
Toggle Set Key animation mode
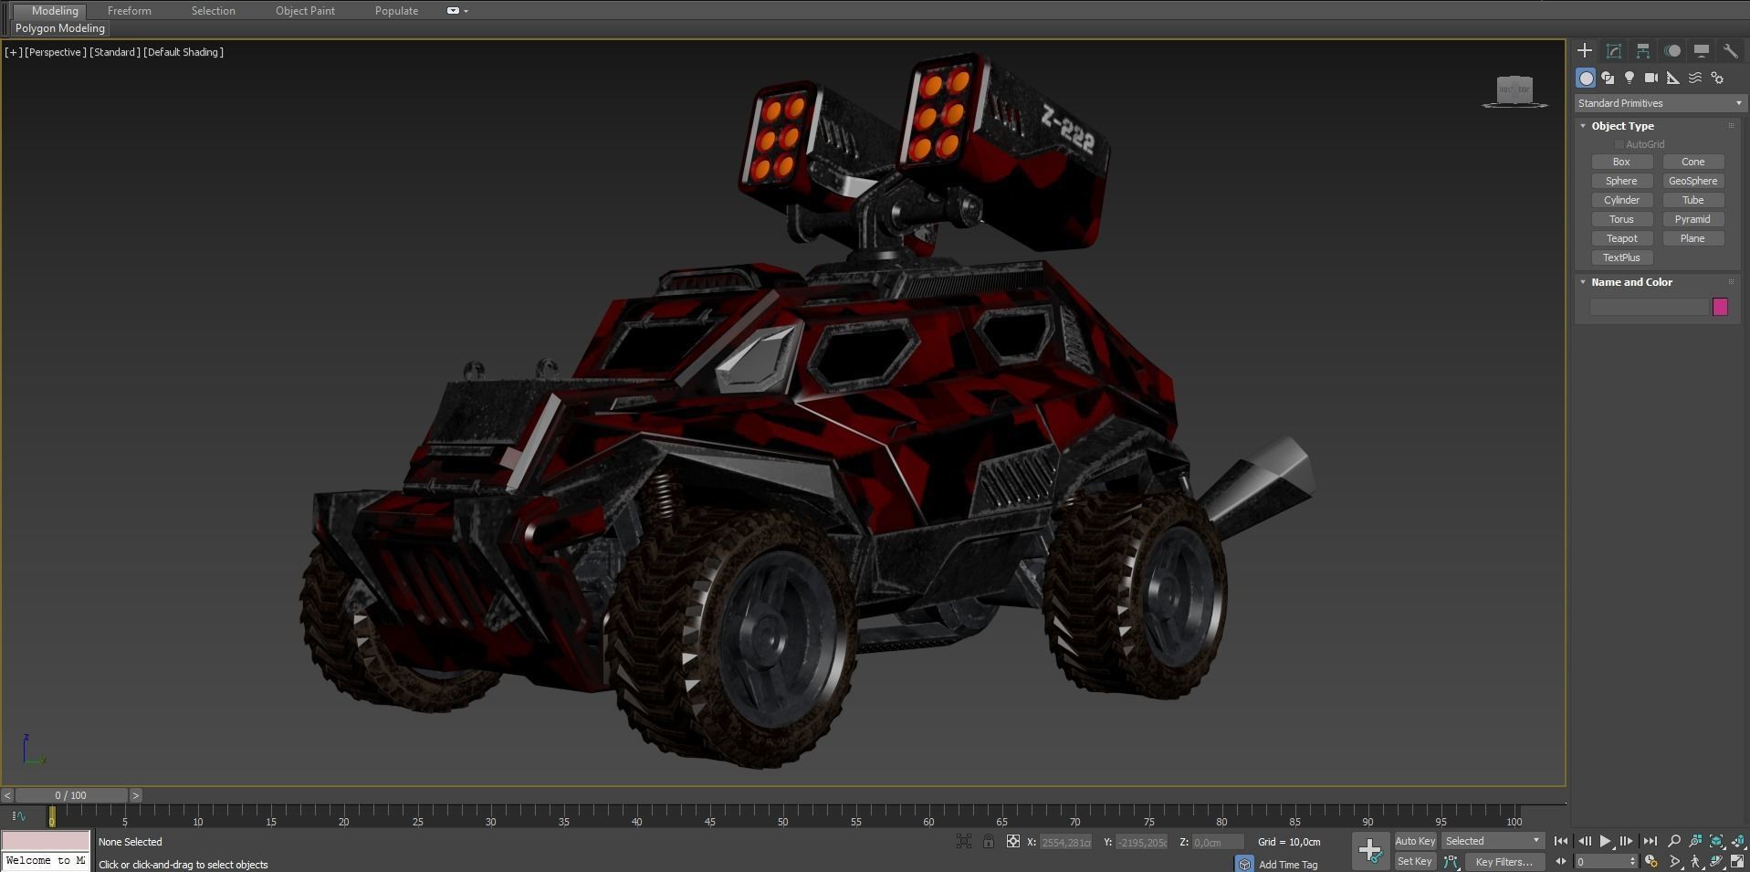tap(1415, 861)
